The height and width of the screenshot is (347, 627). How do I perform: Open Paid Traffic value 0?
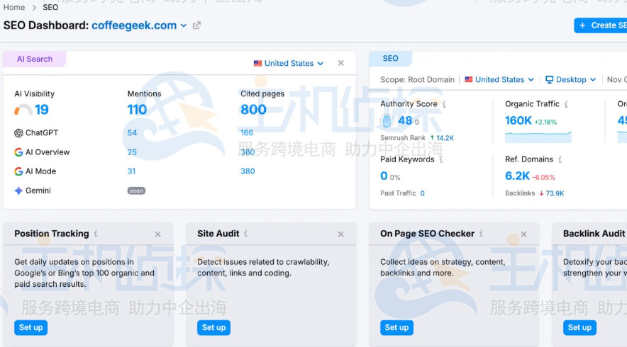click(x=422, y=193)
